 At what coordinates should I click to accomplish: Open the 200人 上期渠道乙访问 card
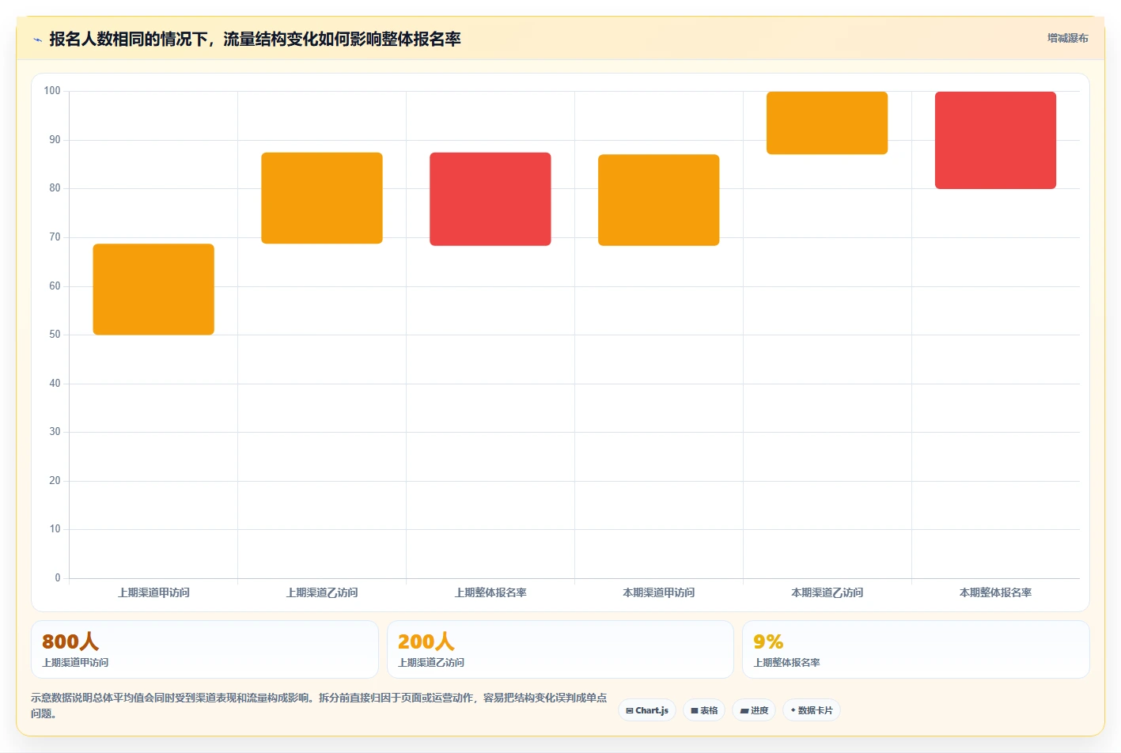tap(560, 649)
